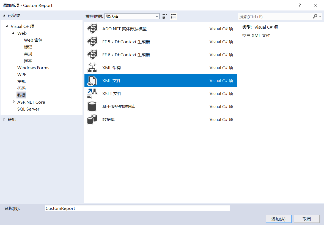The image size is (324, 225).
Task: Choose the XML 架构 template icon
Action: click(92, 68)
